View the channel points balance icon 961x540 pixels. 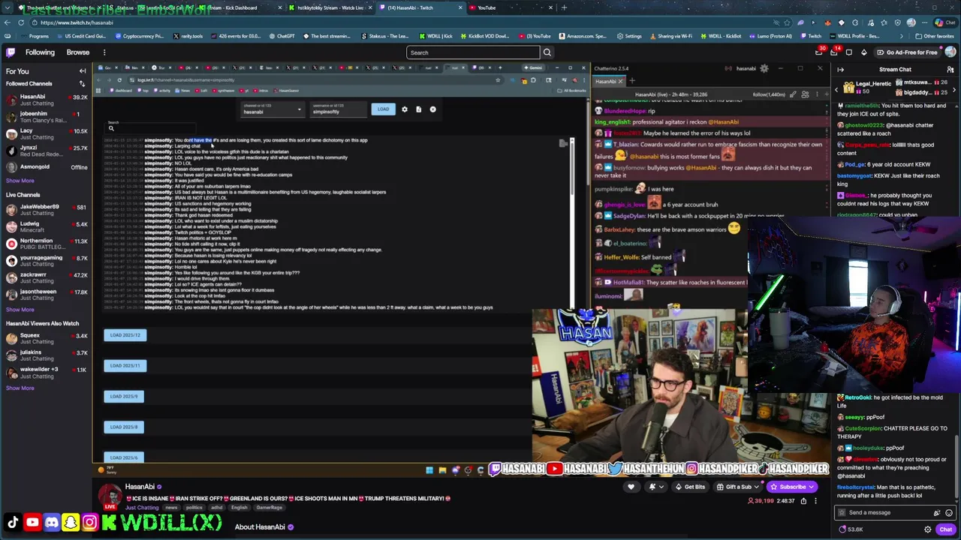(x=842, y=529)
